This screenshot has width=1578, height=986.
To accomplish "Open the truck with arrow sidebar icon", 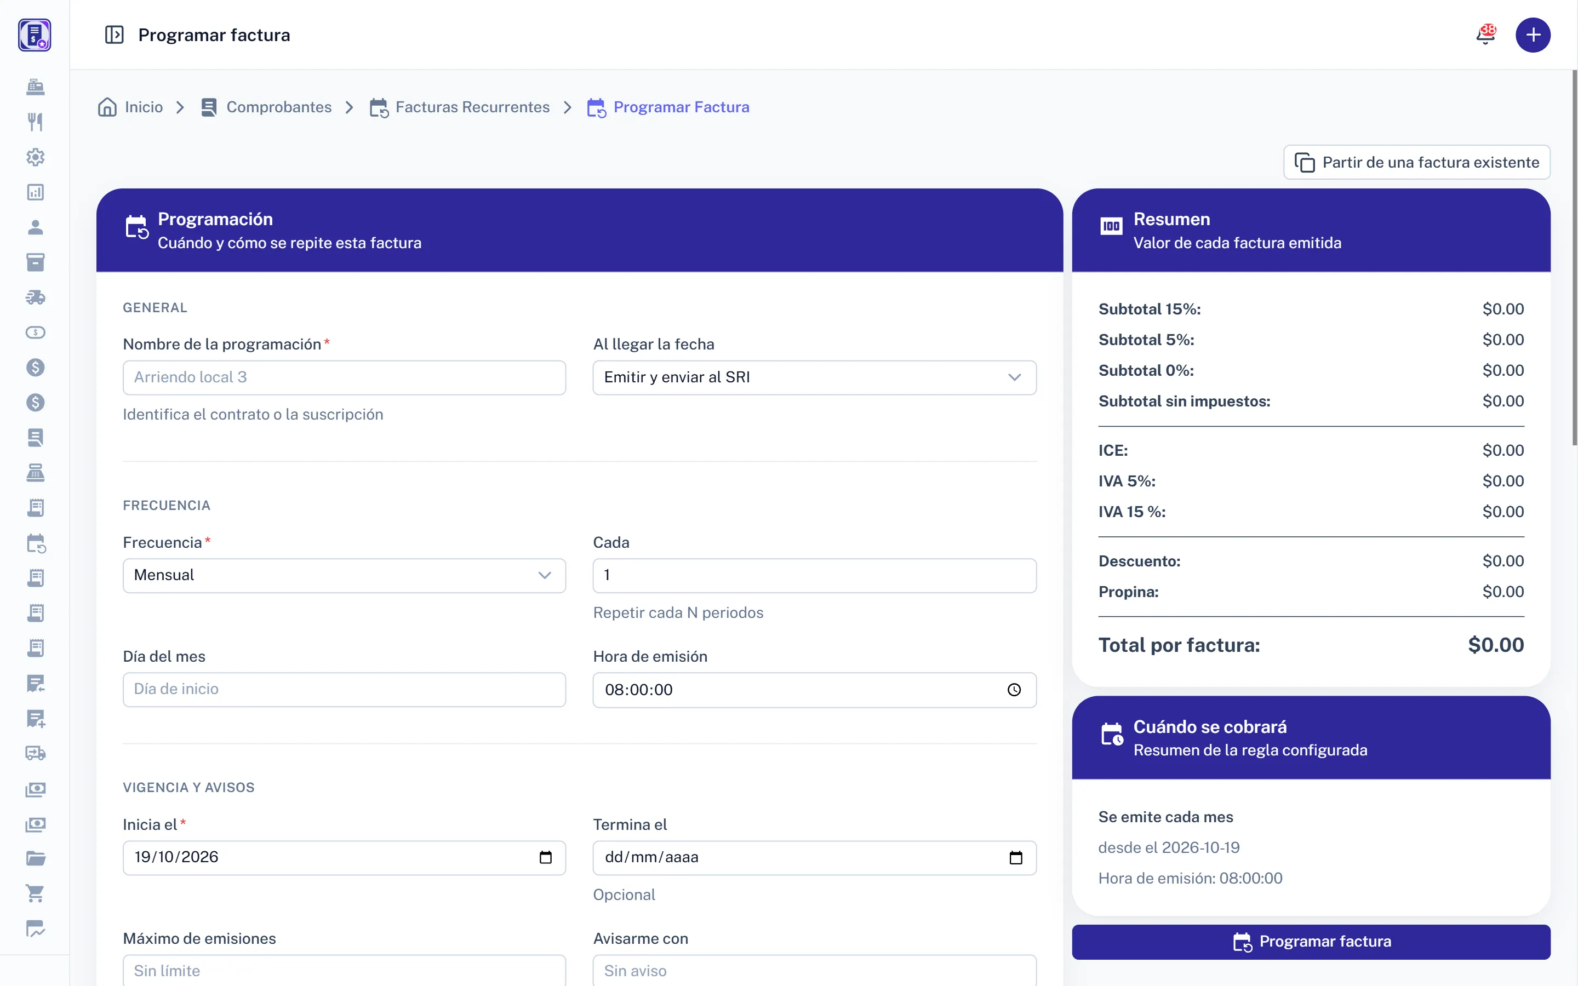I will click(35, 754).
